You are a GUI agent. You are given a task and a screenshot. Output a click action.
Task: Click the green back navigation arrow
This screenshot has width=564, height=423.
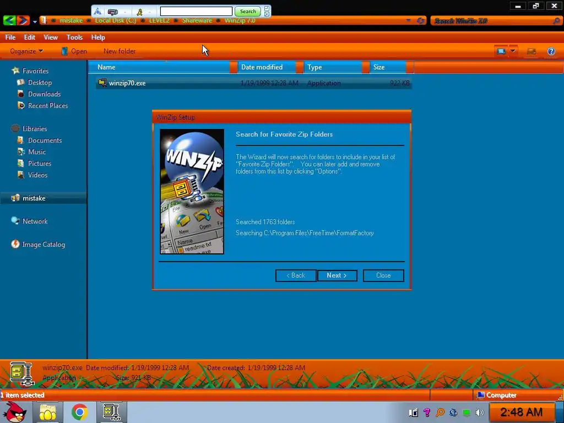point(9,20)
